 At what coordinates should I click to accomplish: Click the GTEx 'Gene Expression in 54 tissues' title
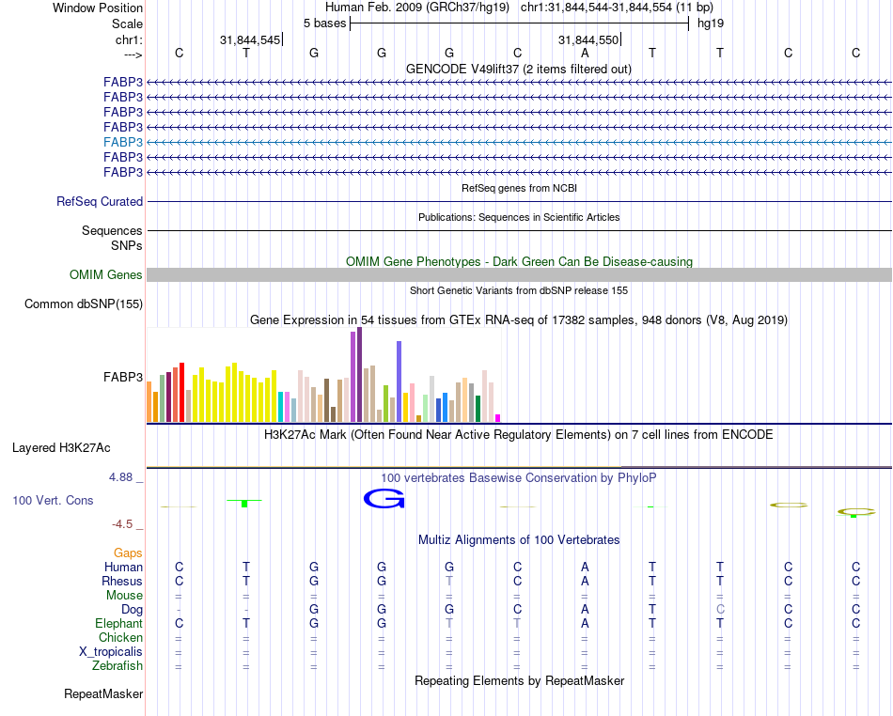519,319
